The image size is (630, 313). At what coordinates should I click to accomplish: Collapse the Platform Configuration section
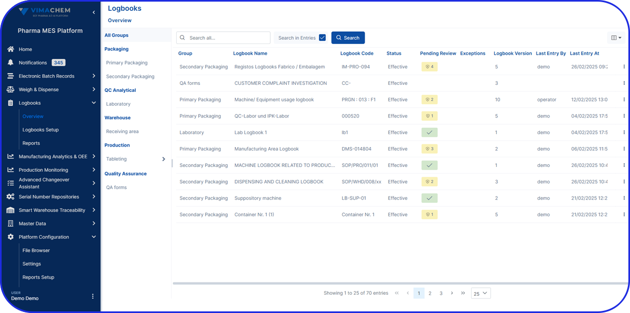(x=93, y=237)
